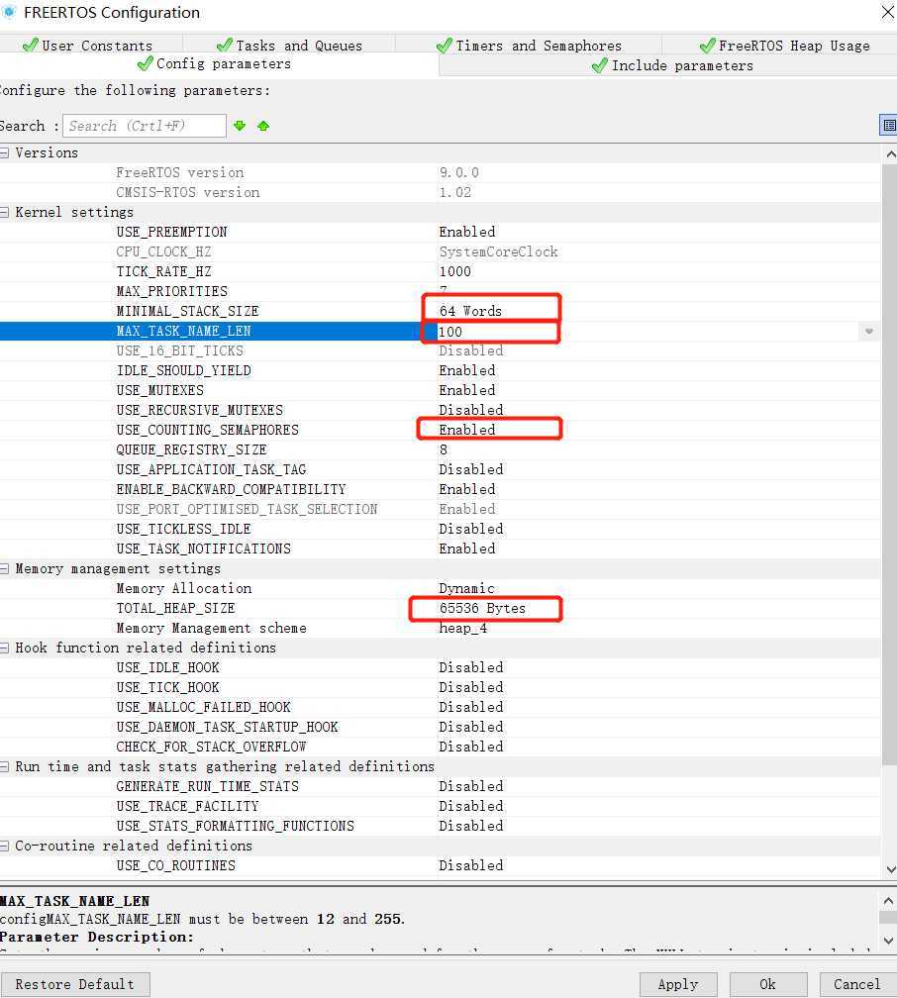The height and width of the screenshot is (998, 897).
Task: Select TOTAL_HEAP_SIZE value 65536 Bytes
Action: click(x=482, y=608)
